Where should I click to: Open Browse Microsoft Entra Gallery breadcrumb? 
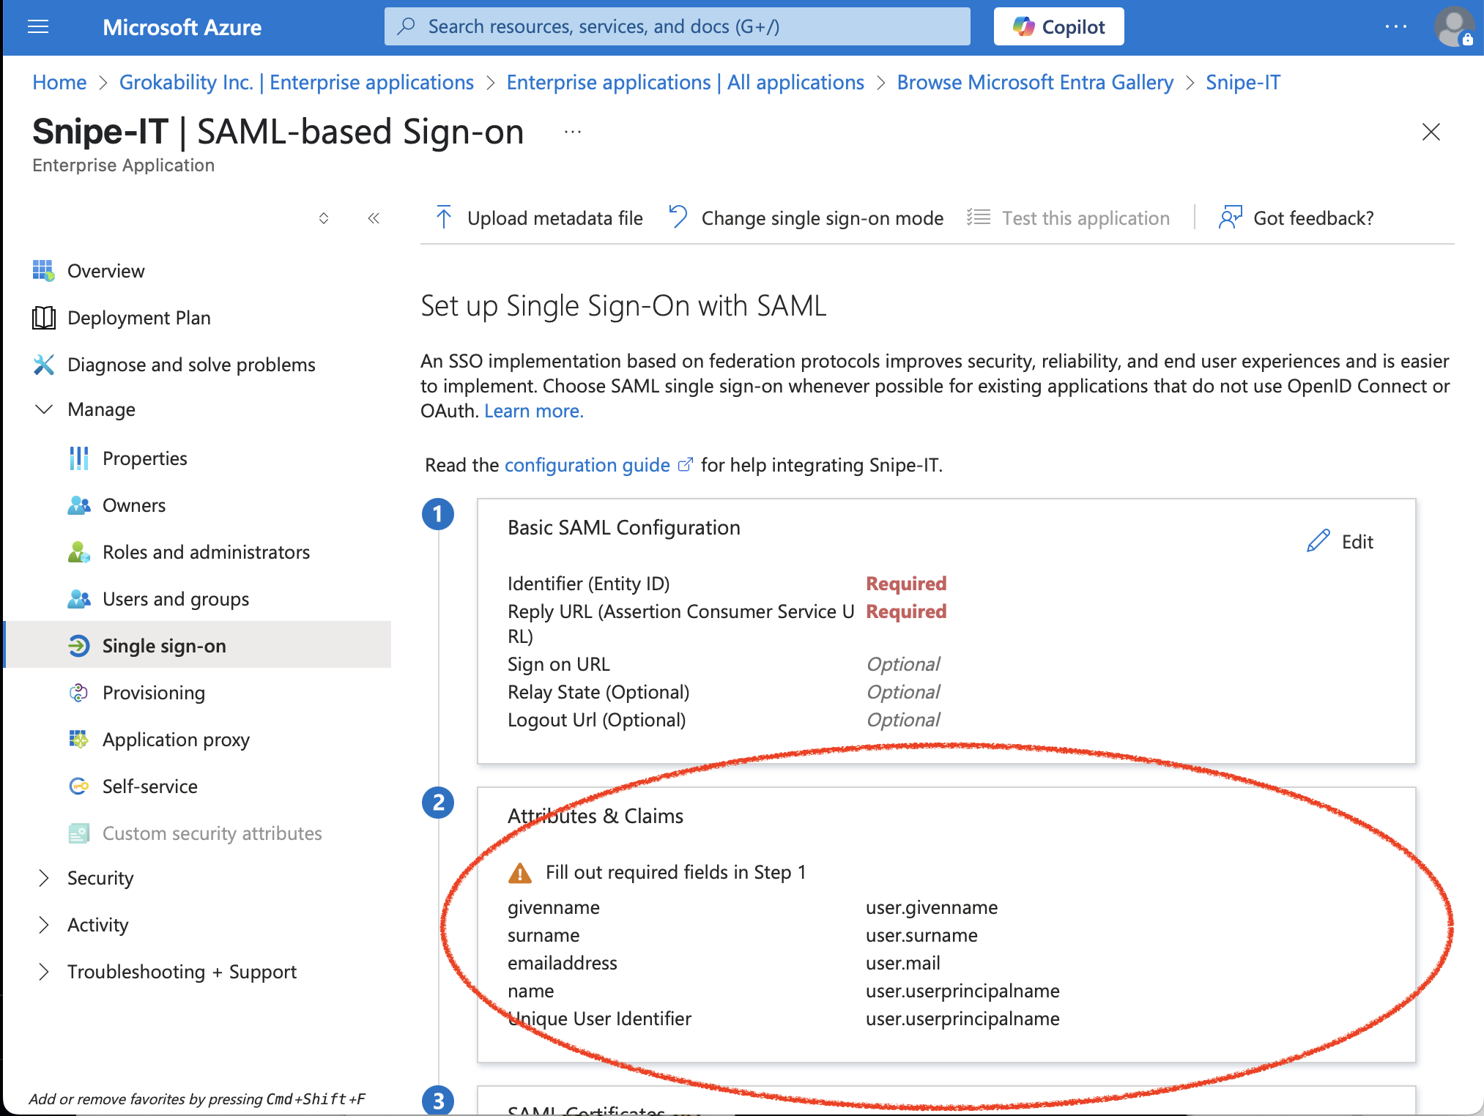(x=1035, y=83)
